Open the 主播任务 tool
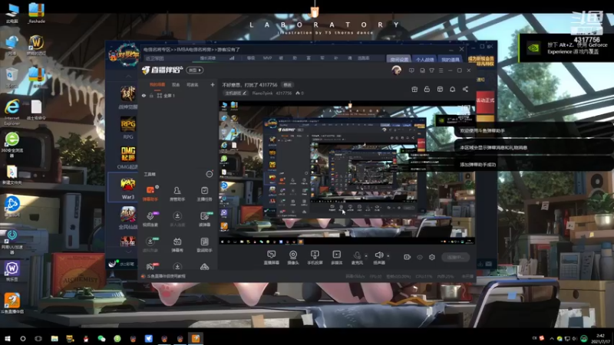Screen dimensions: 614x345 pyautogui.click(x=204, y=193)
